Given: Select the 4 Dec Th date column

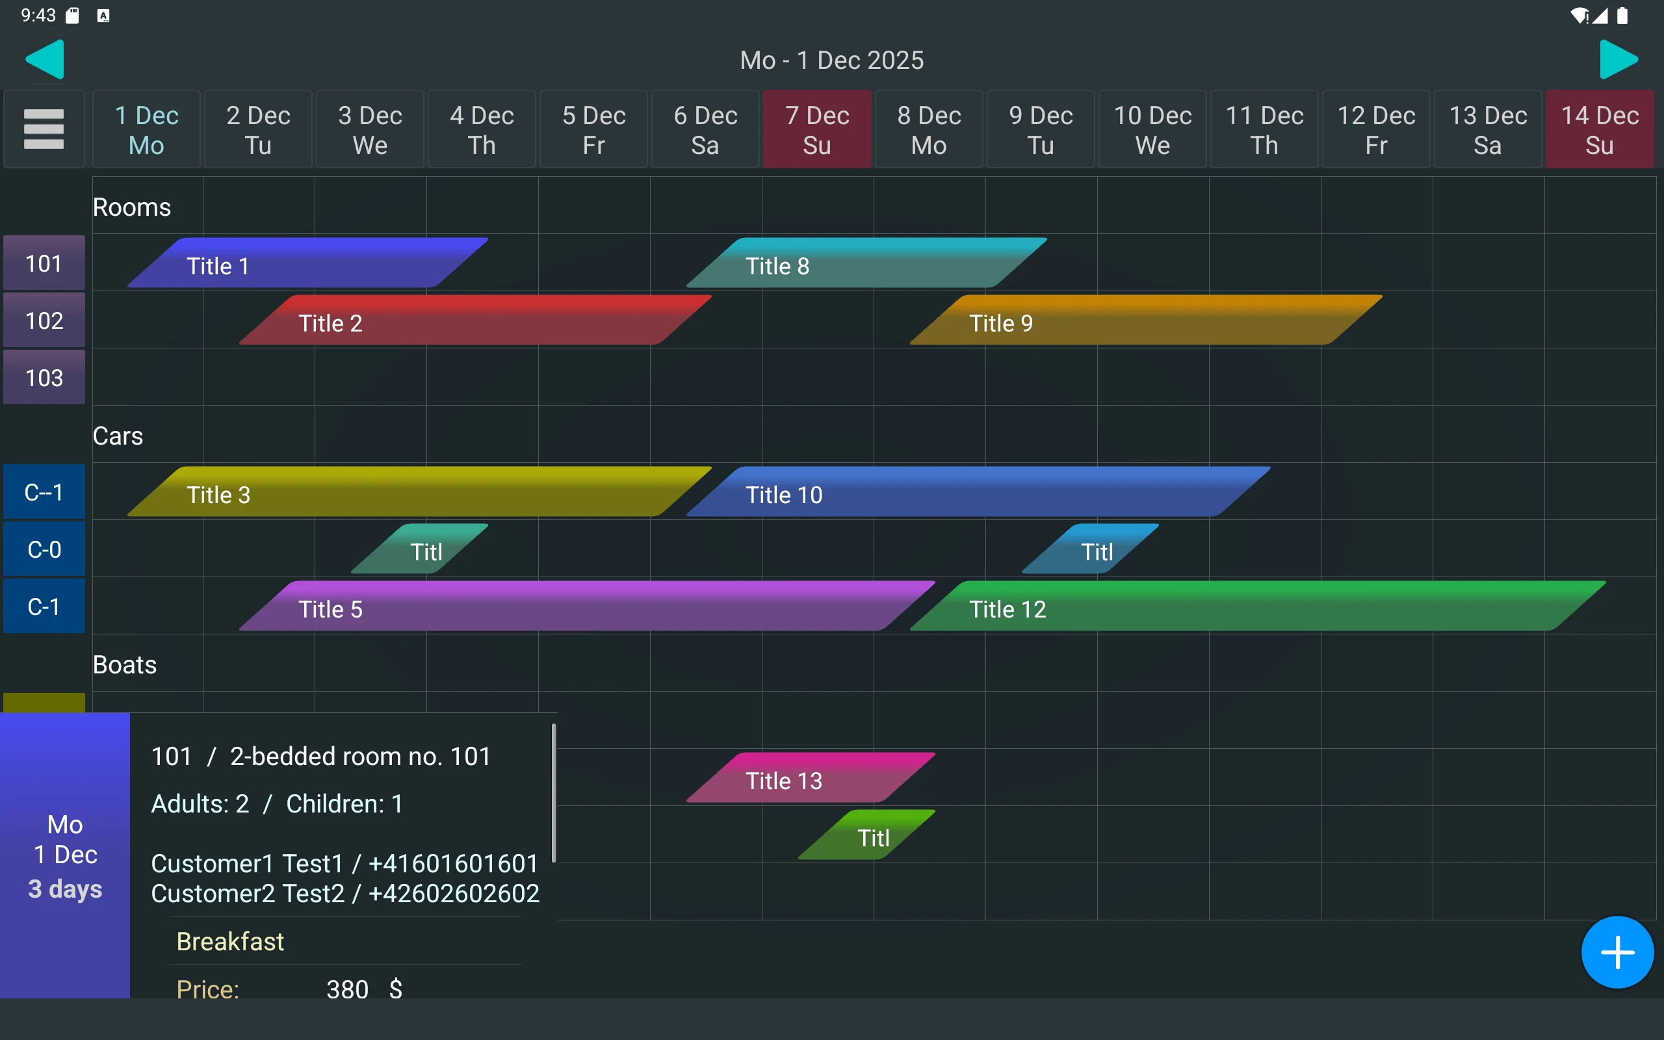Looking at the screenshot, I should [481, 129].
